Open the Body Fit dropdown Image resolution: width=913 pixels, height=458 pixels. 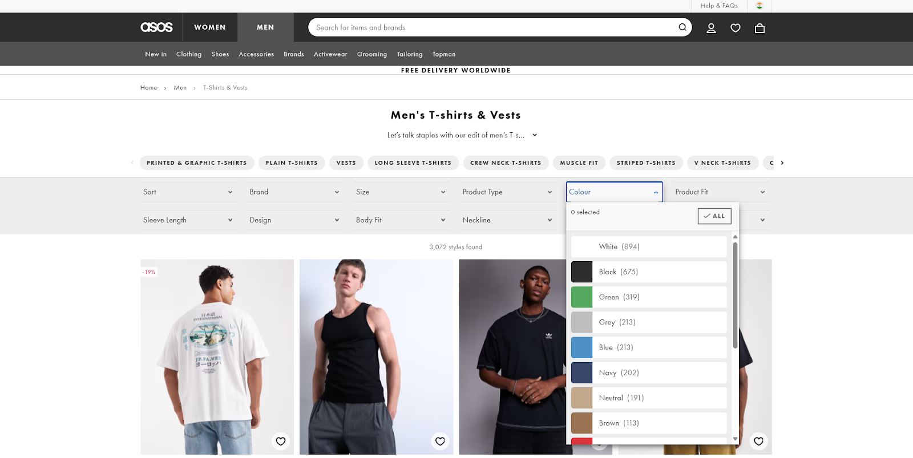tap(401, 220)
